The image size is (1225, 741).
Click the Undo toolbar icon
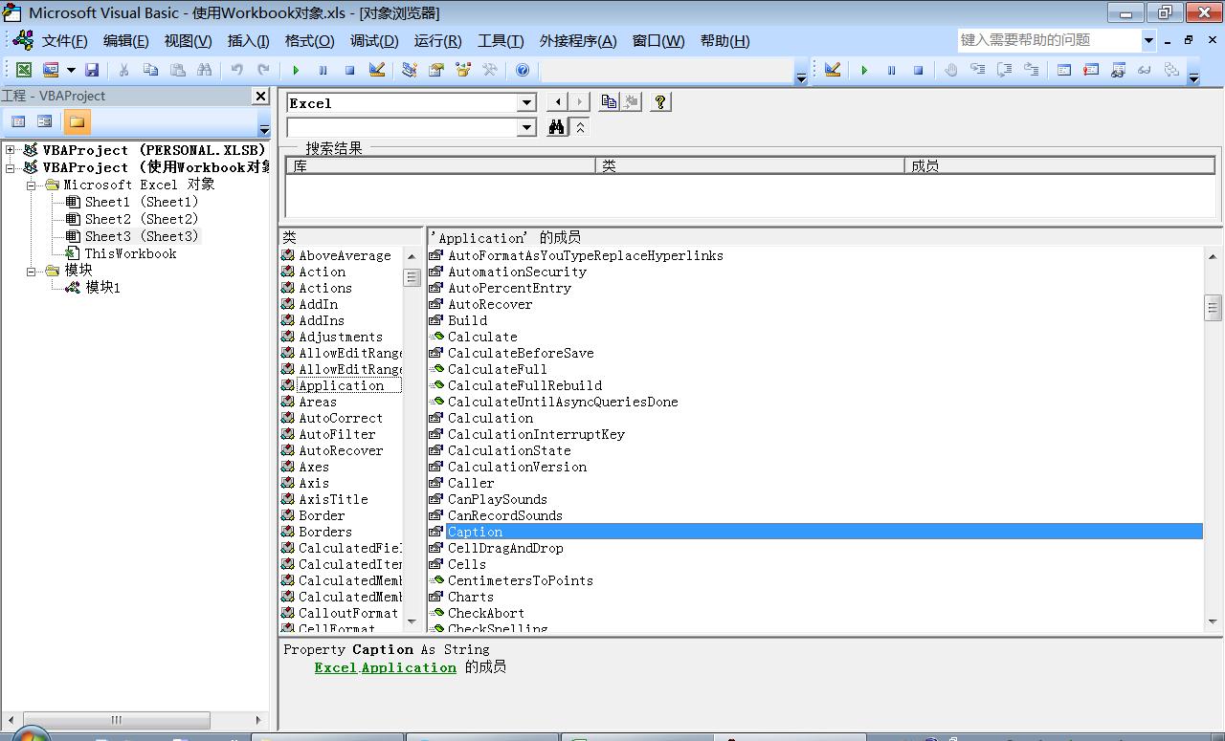(x=235, y=69)
